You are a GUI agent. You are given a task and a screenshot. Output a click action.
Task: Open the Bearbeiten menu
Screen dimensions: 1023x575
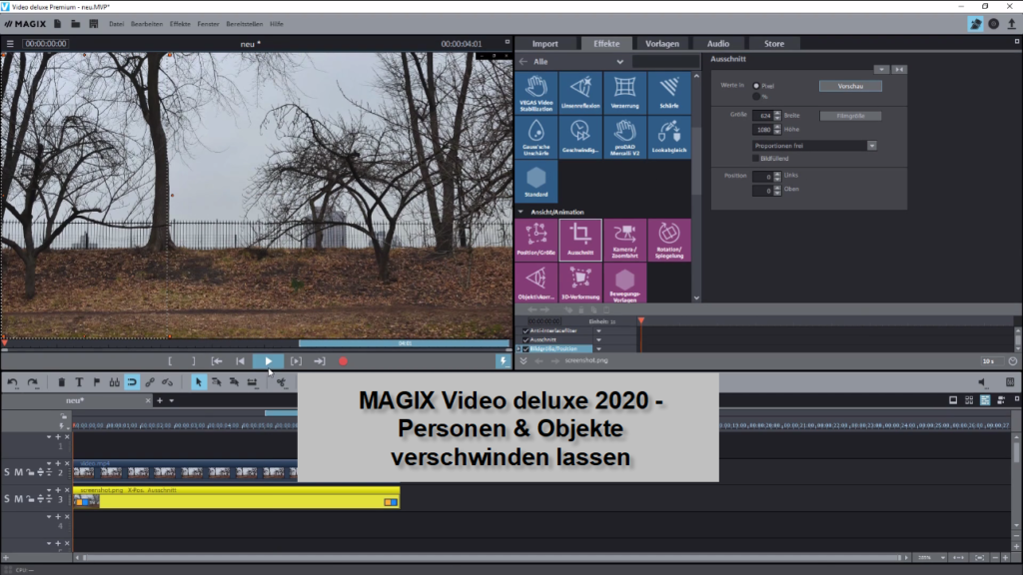coord(147,24)
